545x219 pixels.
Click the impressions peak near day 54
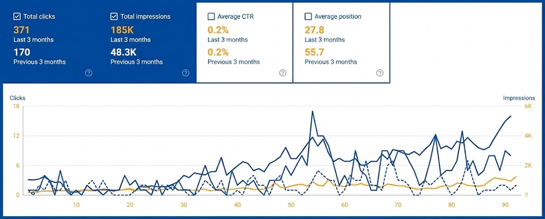pyautogui.click(x=312, y=111)
